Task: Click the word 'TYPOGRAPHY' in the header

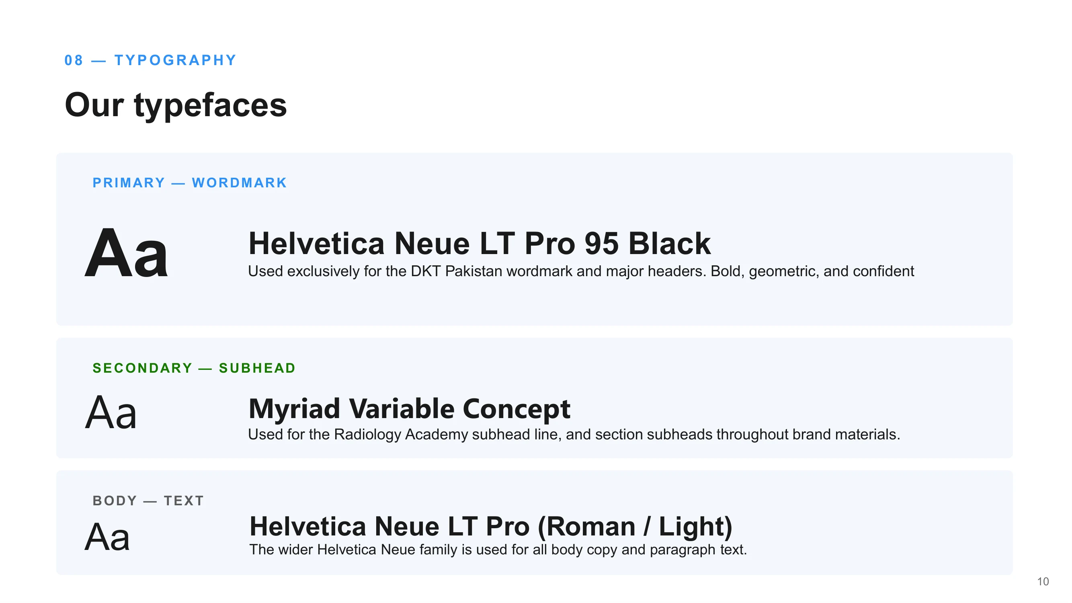Action: click(175, 60)
